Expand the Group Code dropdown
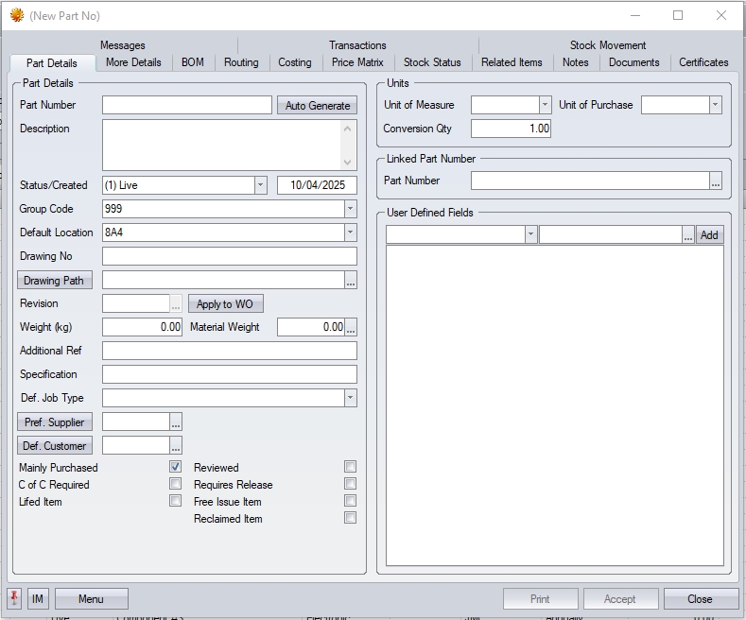 click(350, 209)
